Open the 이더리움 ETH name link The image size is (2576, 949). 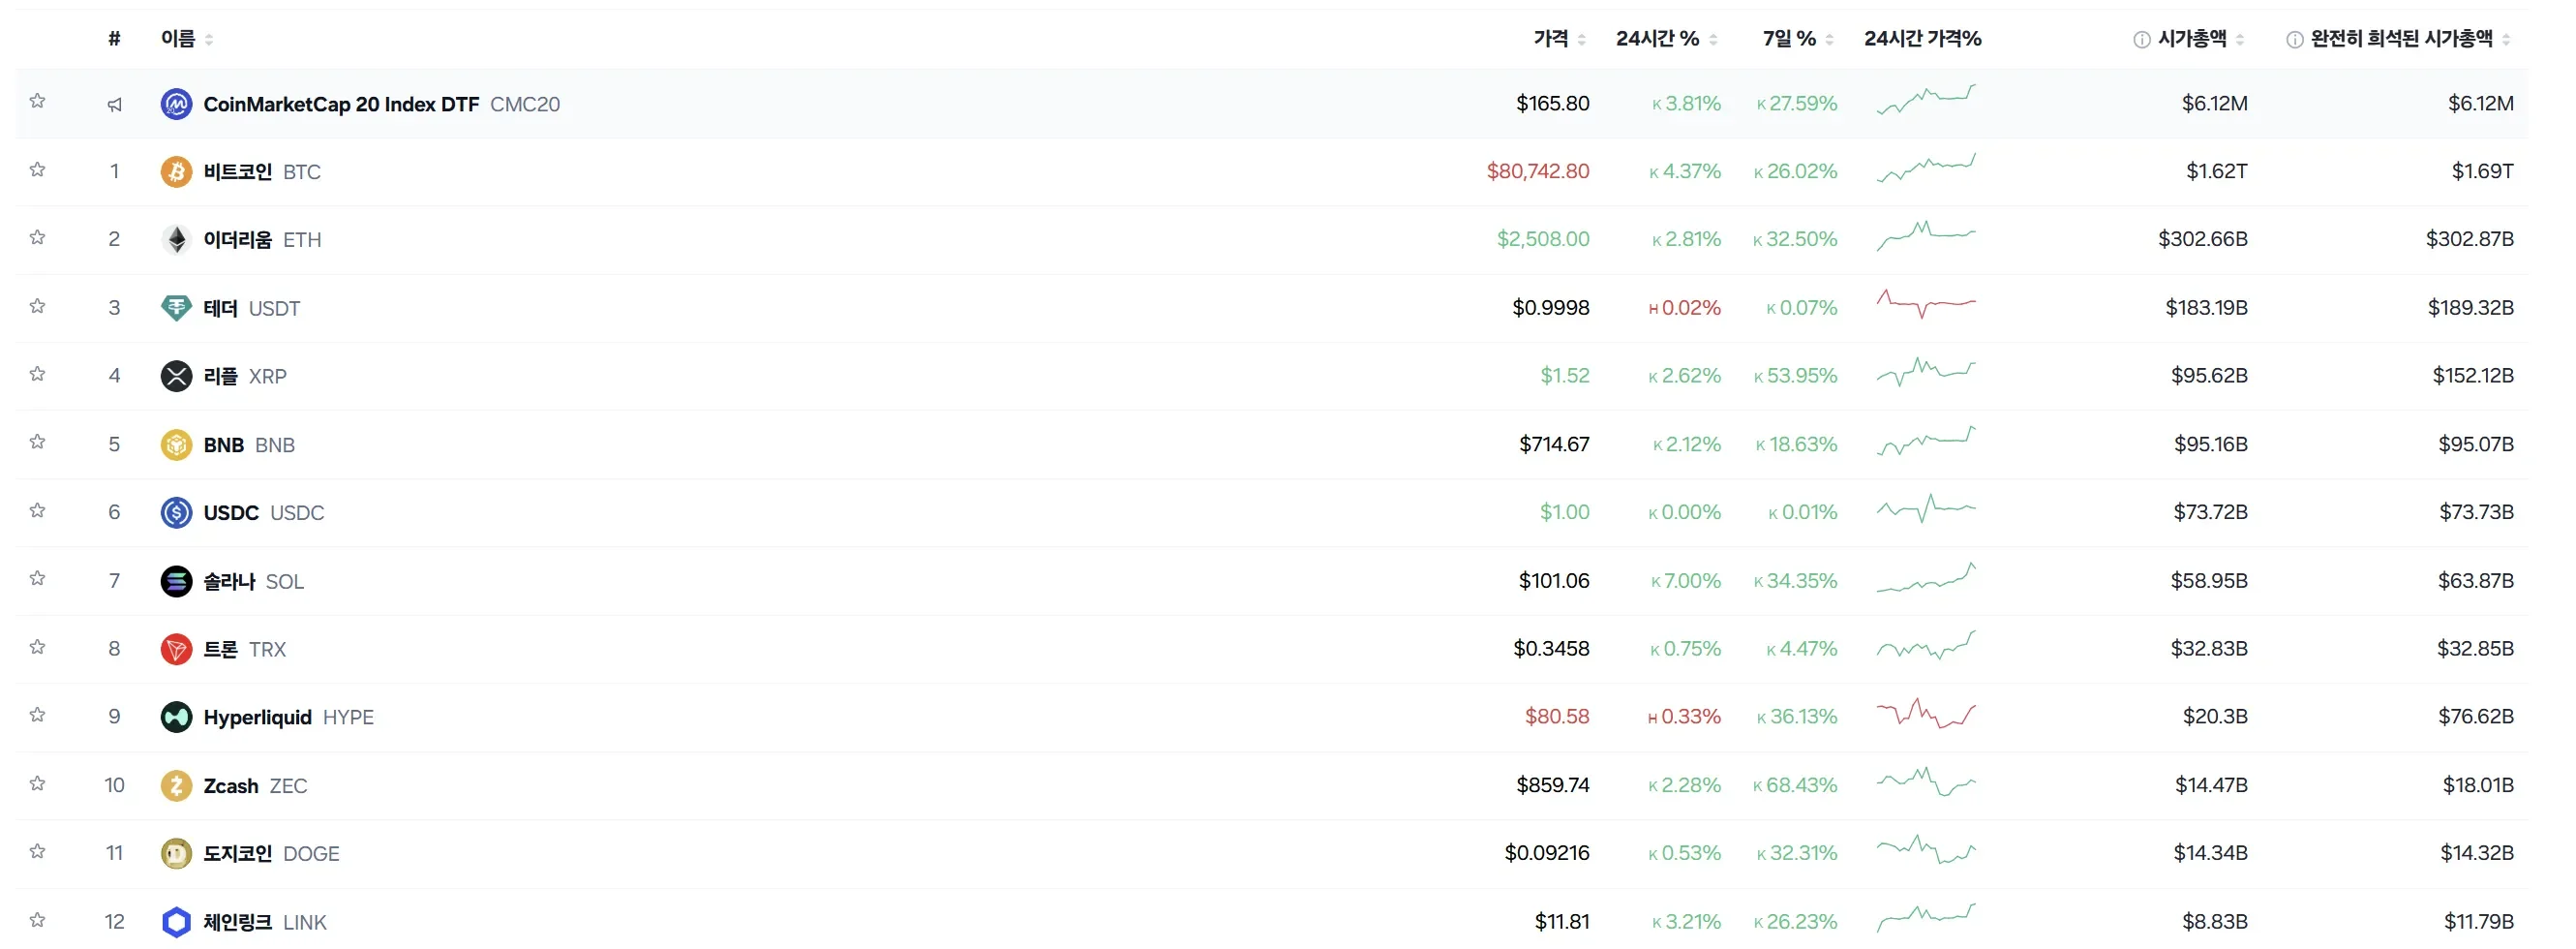[262, 240]
